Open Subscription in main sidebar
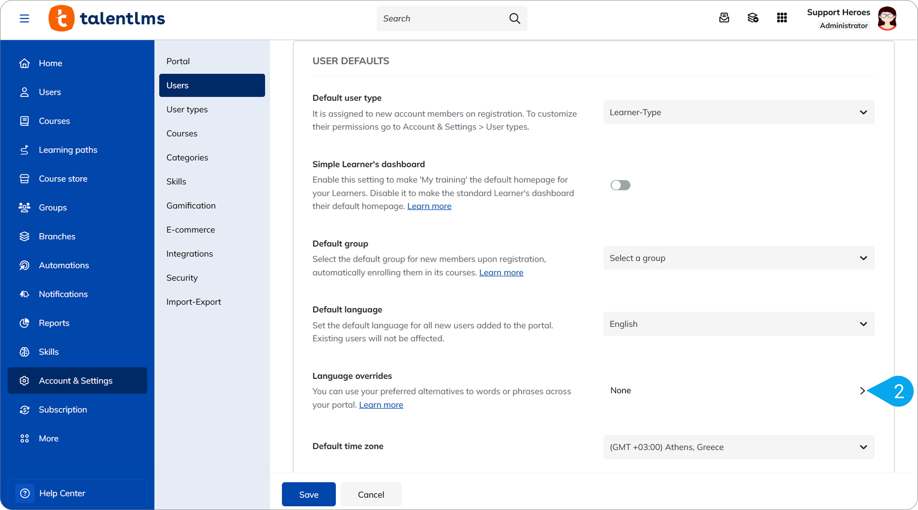 coord(78,410)
